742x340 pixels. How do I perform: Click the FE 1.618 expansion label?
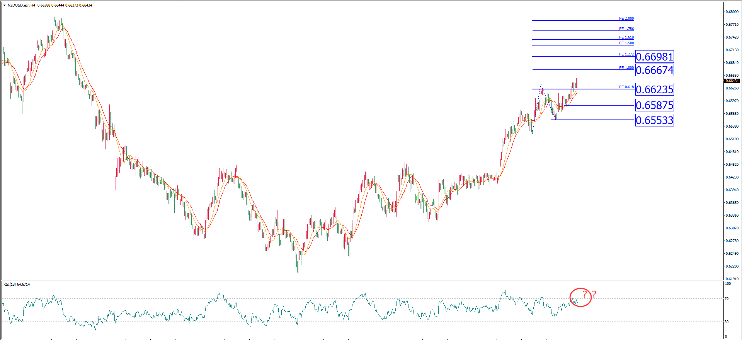pos(626,37)
